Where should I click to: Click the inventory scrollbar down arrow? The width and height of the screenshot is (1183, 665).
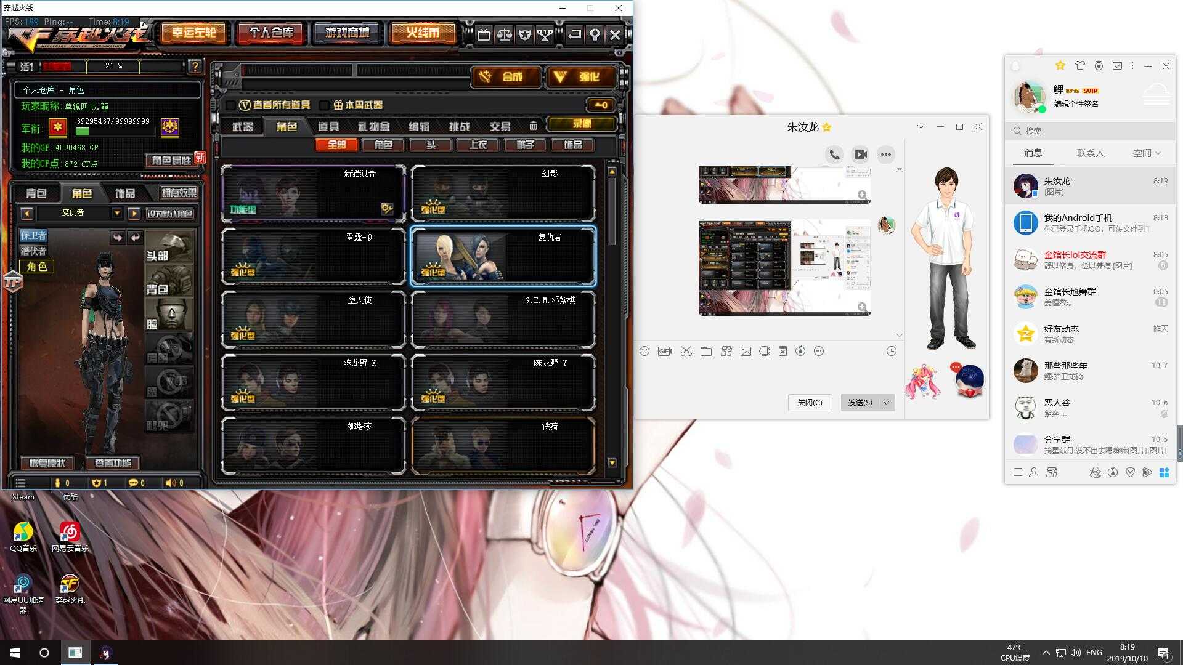coord(612,462)
